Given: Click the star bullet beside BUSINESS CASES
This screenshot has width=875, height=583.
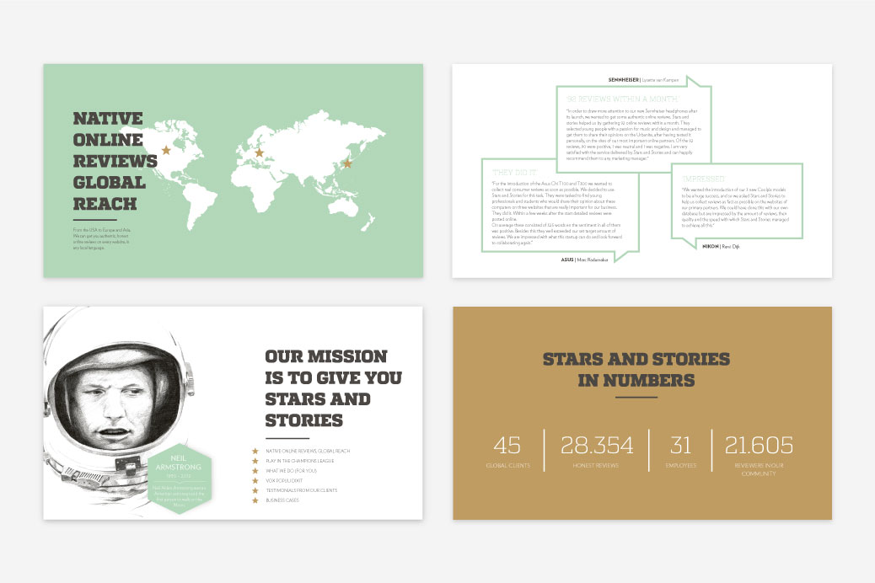Looking at the screenshot, I should [254, 499].
